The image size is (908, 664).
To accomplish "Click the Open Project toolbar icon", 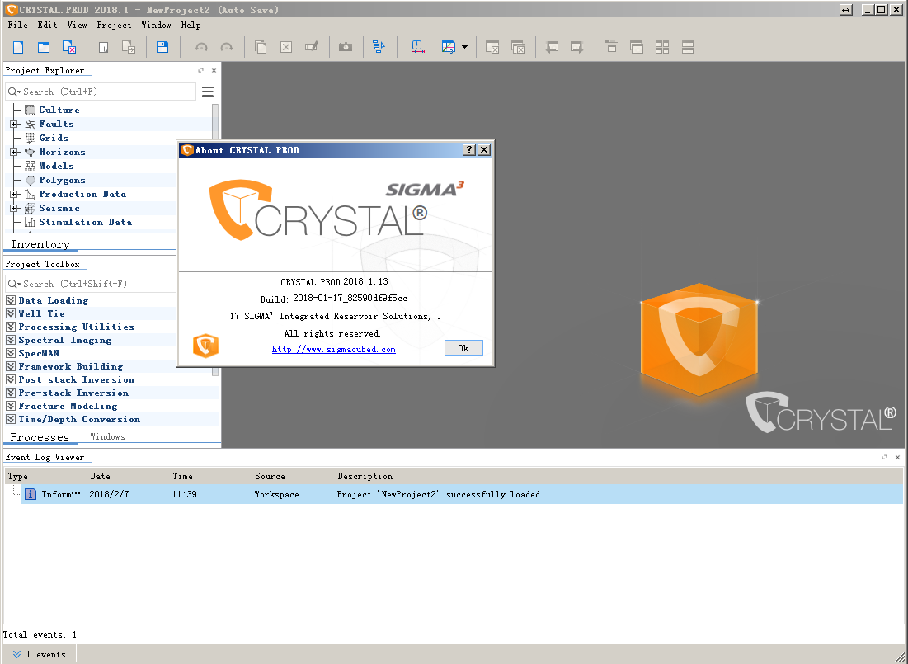I will click(x=44, y=48).
